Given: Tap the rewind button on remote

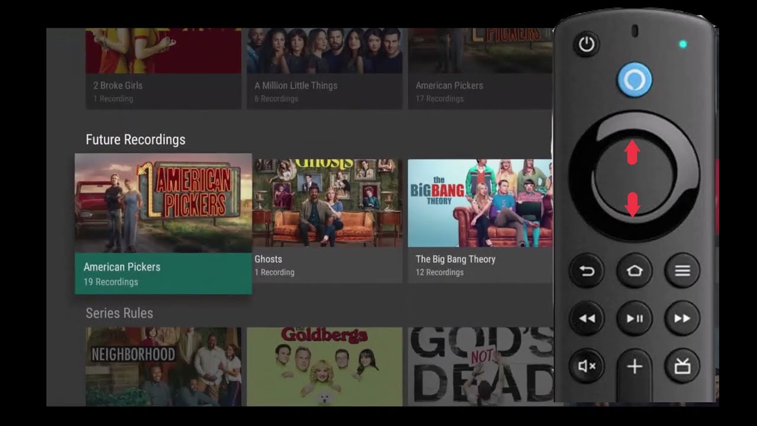Looking at the screenshot, I should click(x=587, y=318).
